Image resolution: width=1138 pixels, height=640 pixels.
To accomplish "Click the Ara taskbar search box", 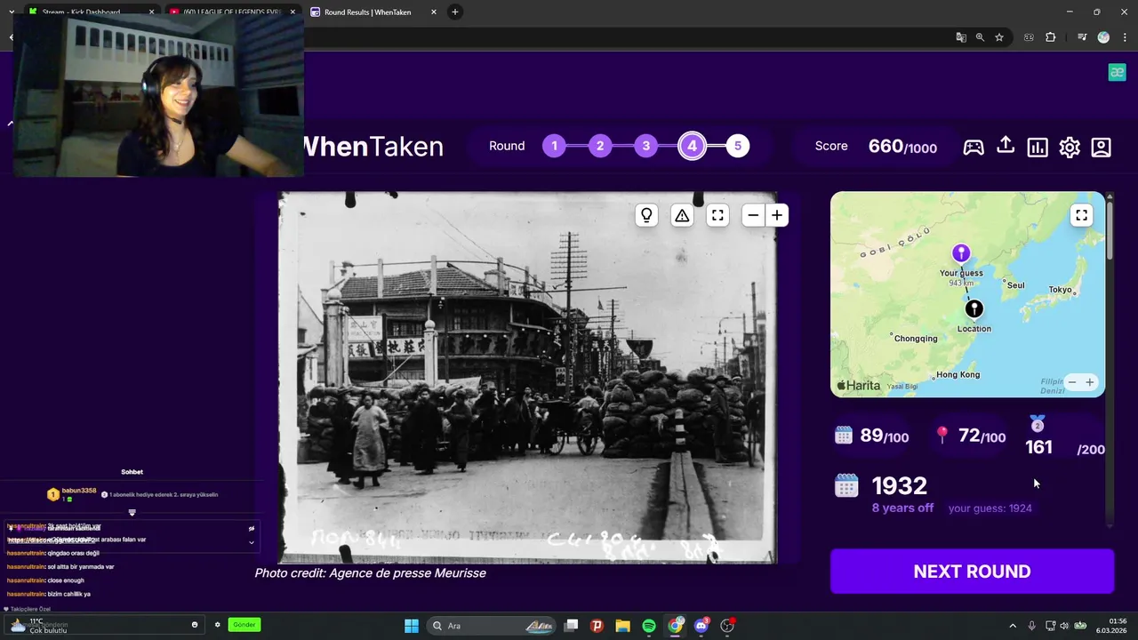I will [493, 626].
